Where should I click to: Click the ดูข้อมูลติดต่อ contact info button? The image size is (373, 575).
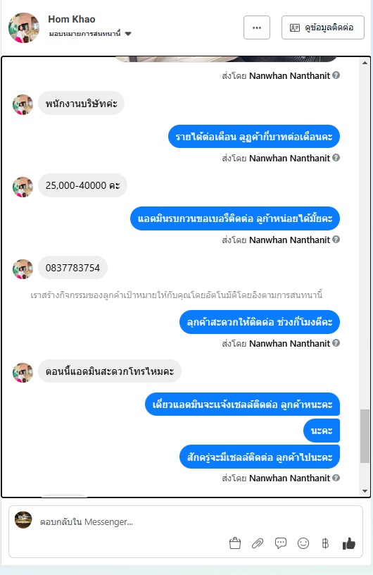[323, 27]
